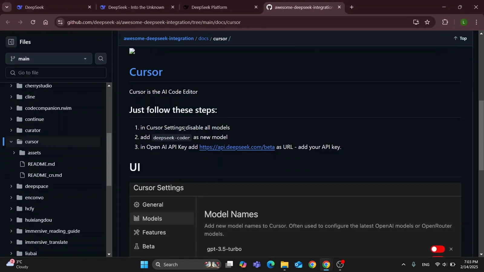Open the weather widget

[18, 264]
